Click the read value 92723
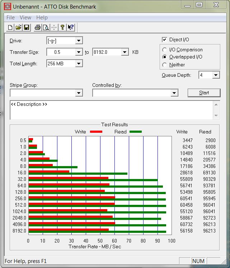 click(209, 218)
